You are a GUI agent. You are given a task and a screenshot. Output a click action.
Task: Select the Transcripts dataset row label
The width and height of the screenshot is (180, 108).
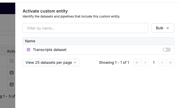pos(49,50)
